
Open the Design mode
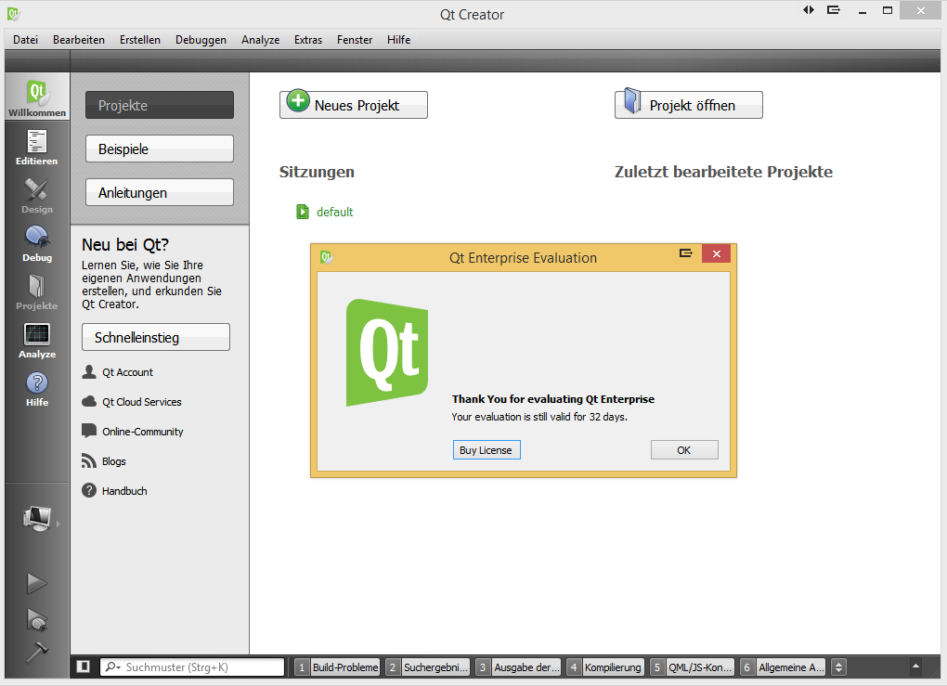point(37,196)
